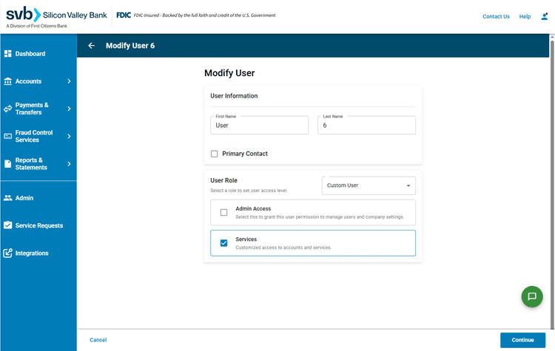Image resolution: width=555 pixels, height=351 pixels.
Task: Click the 'Select a role to set user access level' text
Action: [249, 191]
